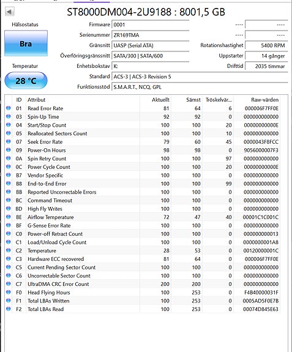Click the back arrow disk navigation button

9,12
